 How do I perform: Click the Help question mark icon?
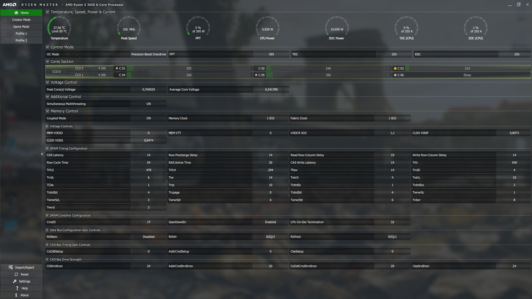click(17, 288)
